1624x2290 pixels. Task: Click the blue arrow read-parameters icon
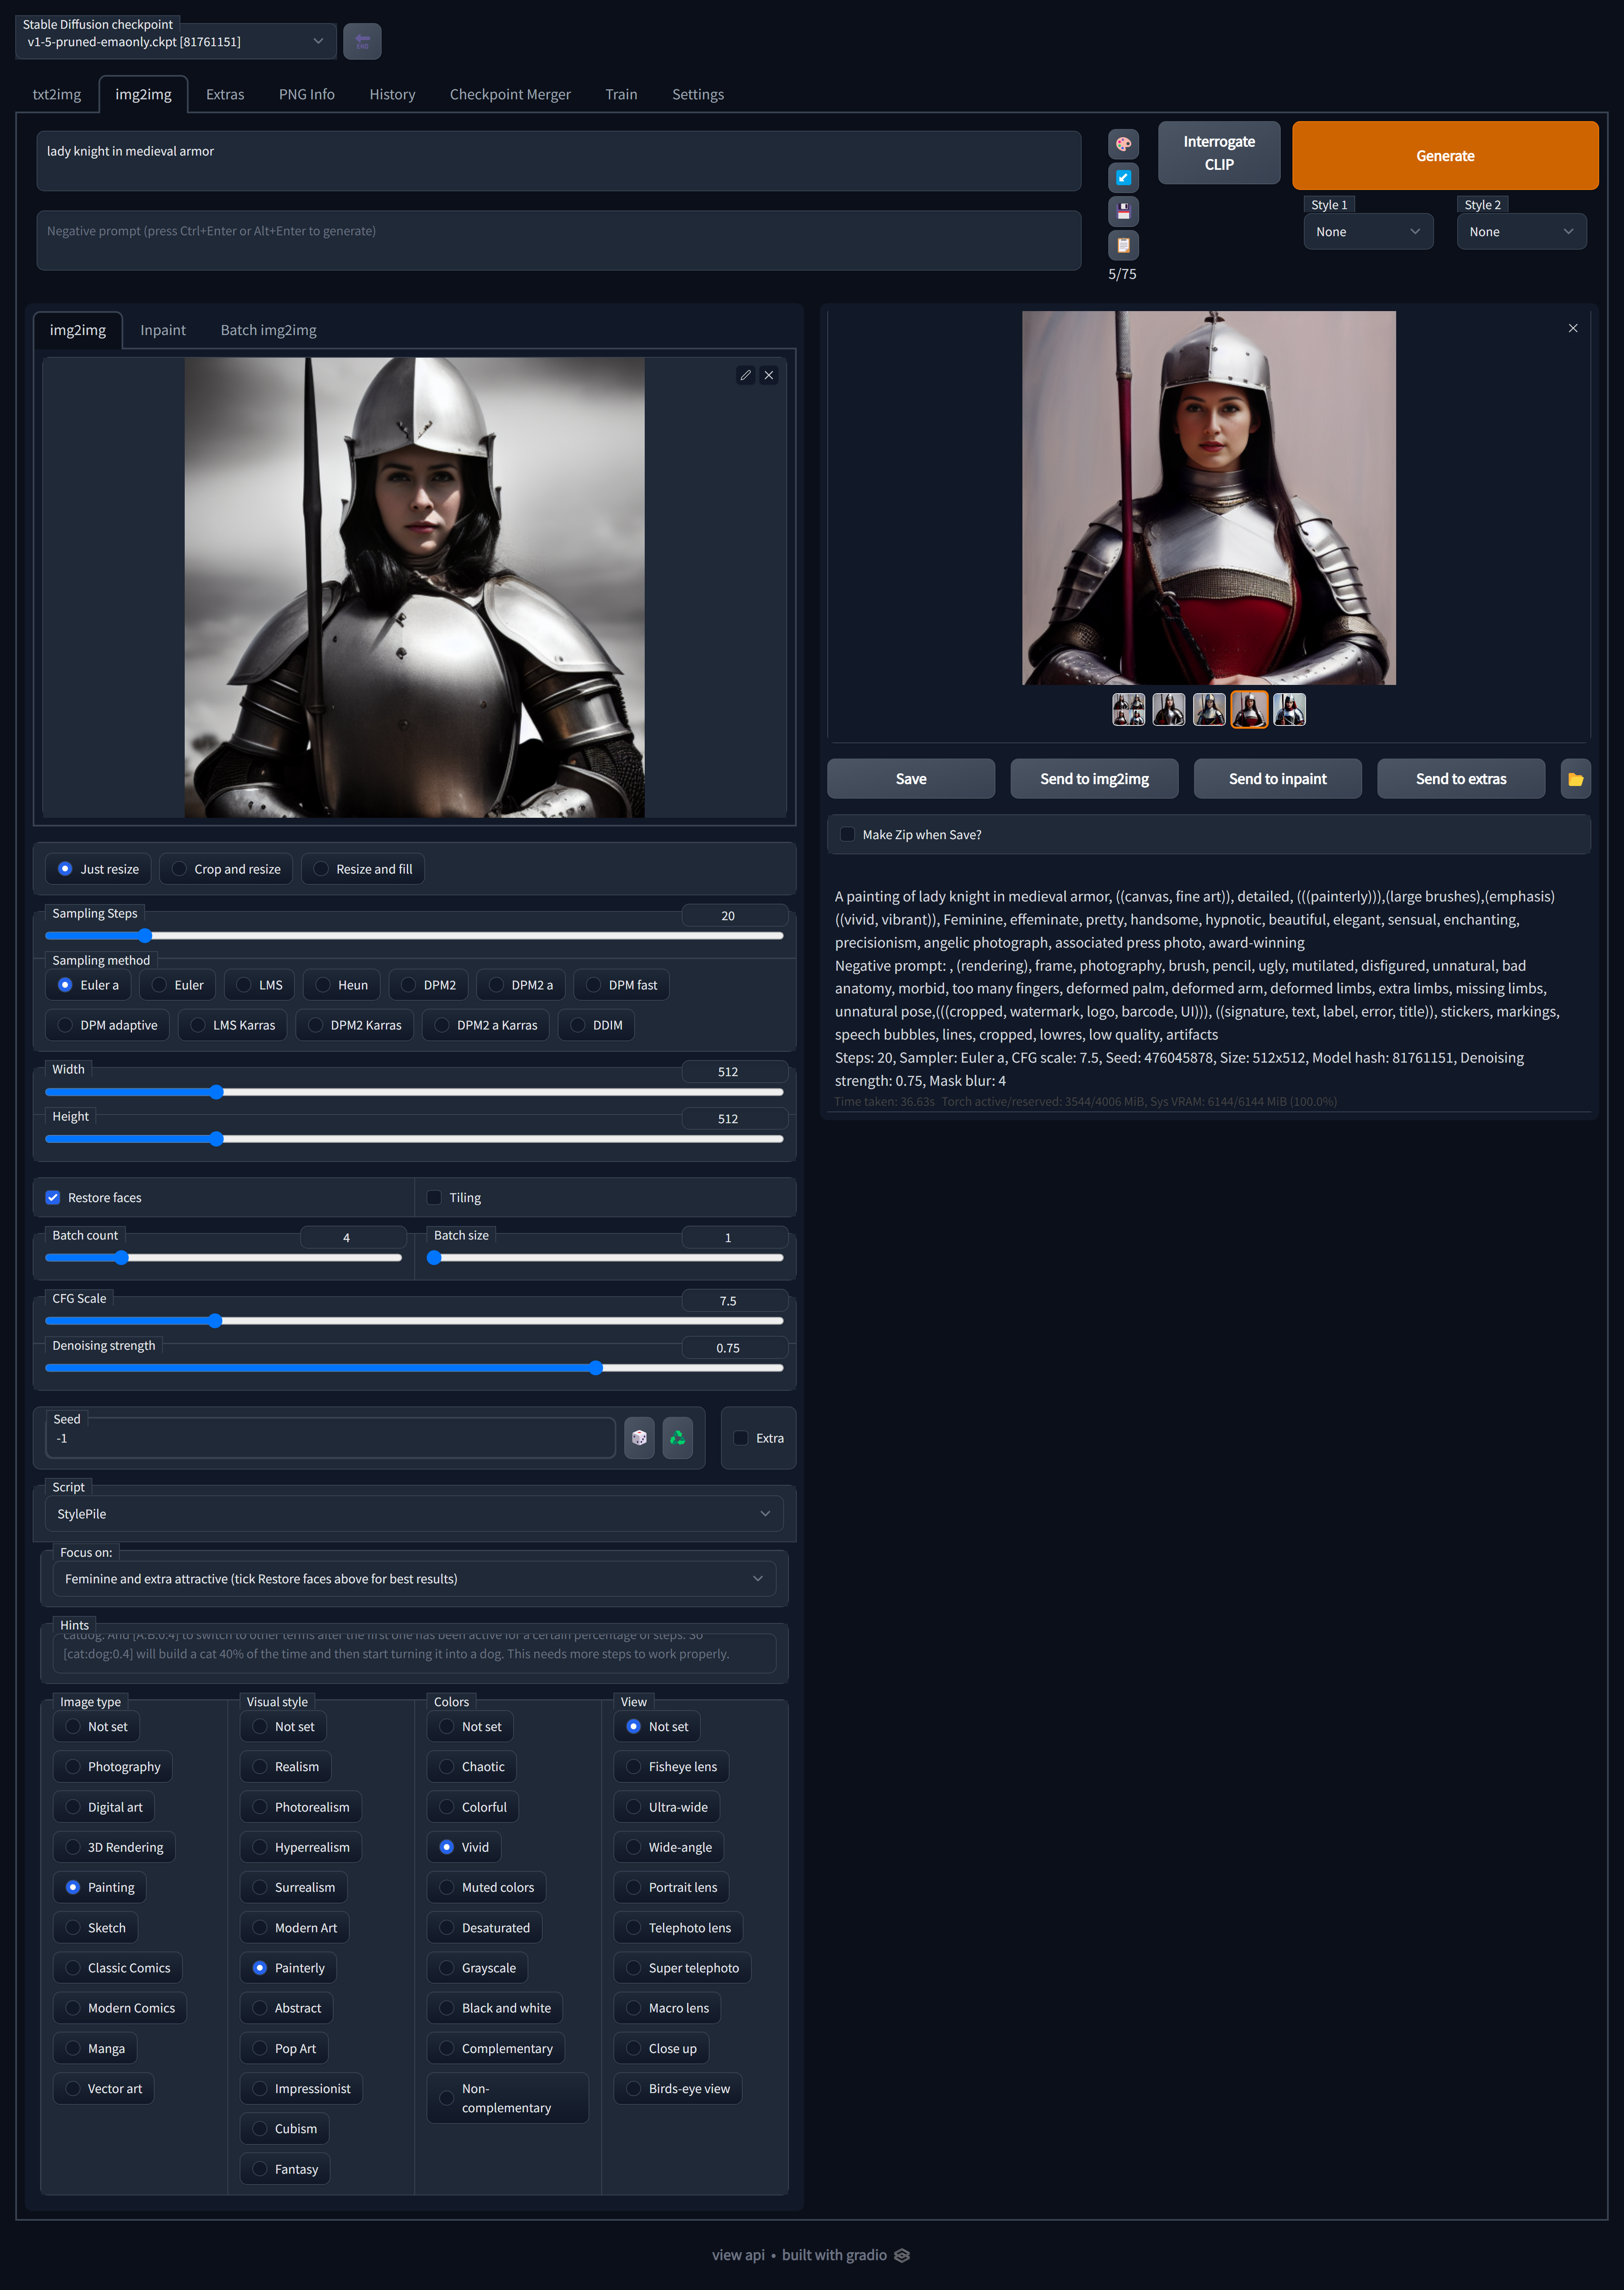point(1123,178)
